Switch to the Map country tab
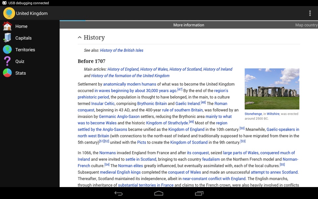Viewport: 318px width, 199px height. tap(306, 25)
